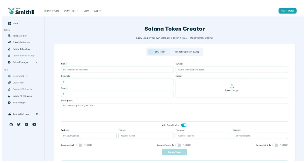Click the Description text area
Screen dimensions: 305x163
(x=174, y=112)
